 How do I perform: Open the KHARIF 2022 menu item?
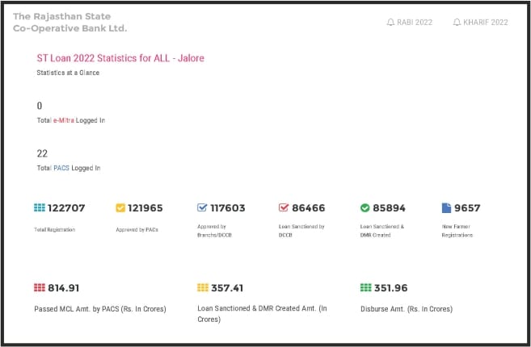pos(485,23)
